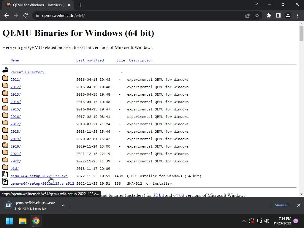Open the Chrome extensions puzzle icon
The width and height of the screenshot is (304, 228).
tap(269, 15)
